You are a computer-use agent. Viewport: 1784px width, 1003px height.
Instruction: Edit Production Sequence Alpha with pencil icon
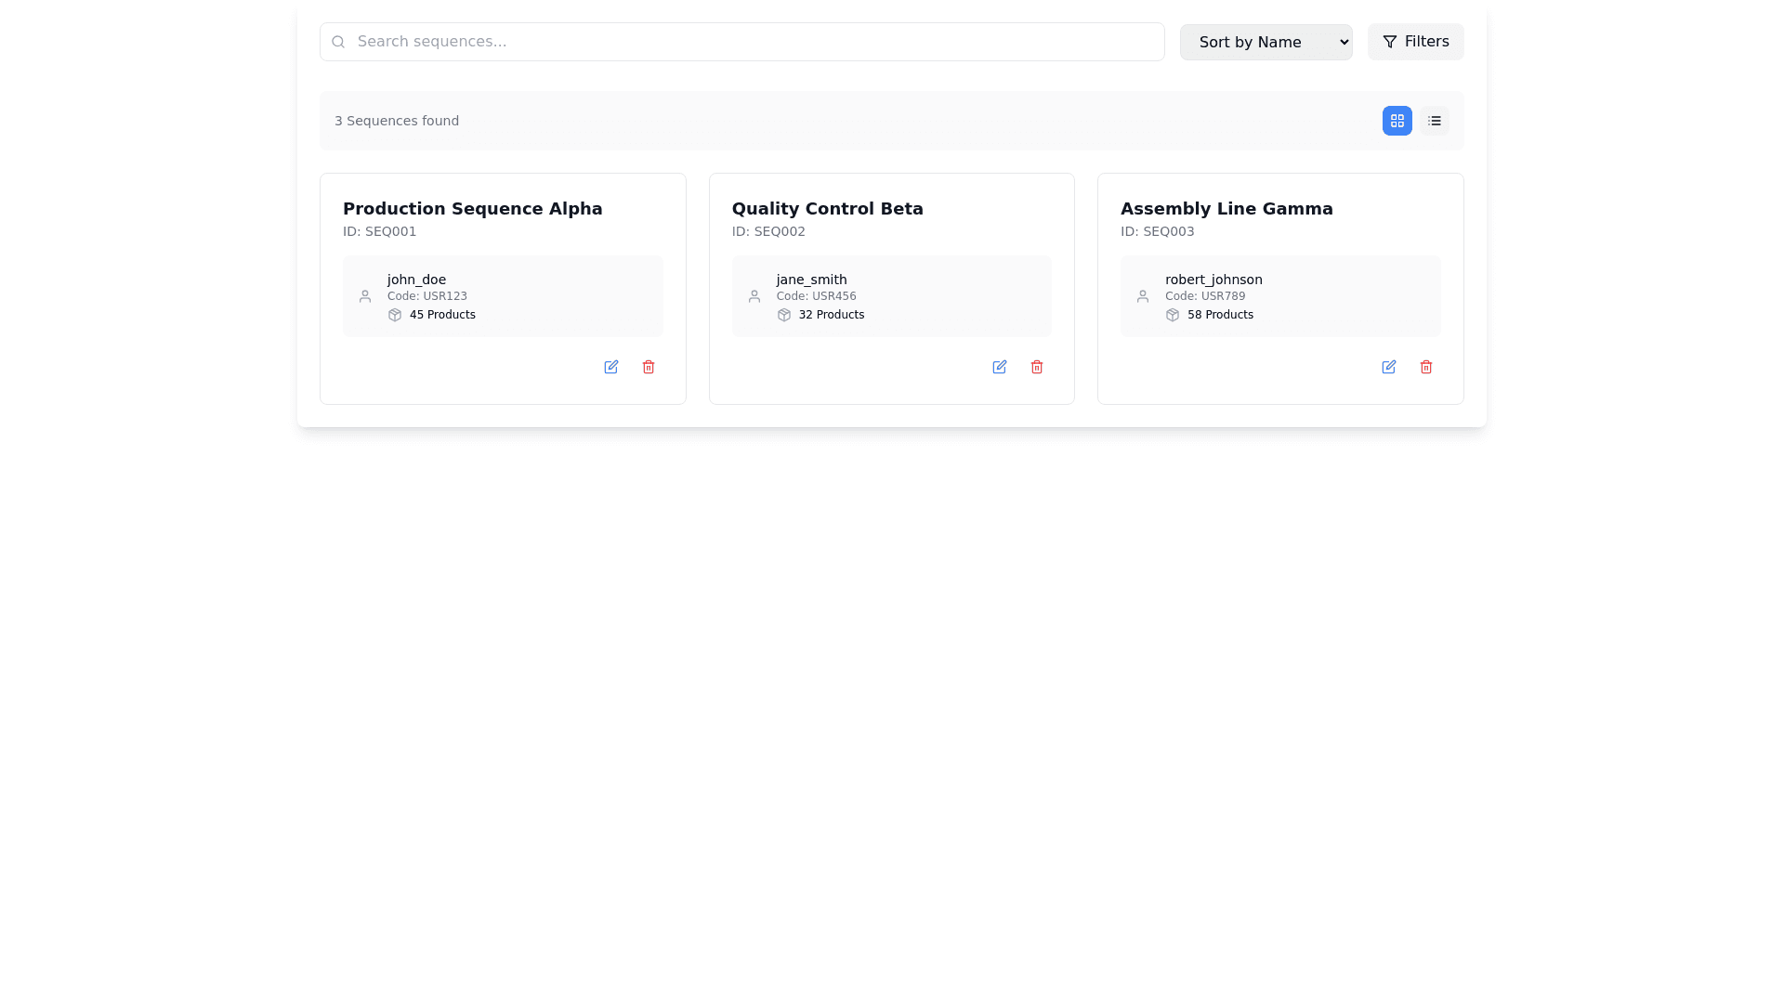[610, 367]
